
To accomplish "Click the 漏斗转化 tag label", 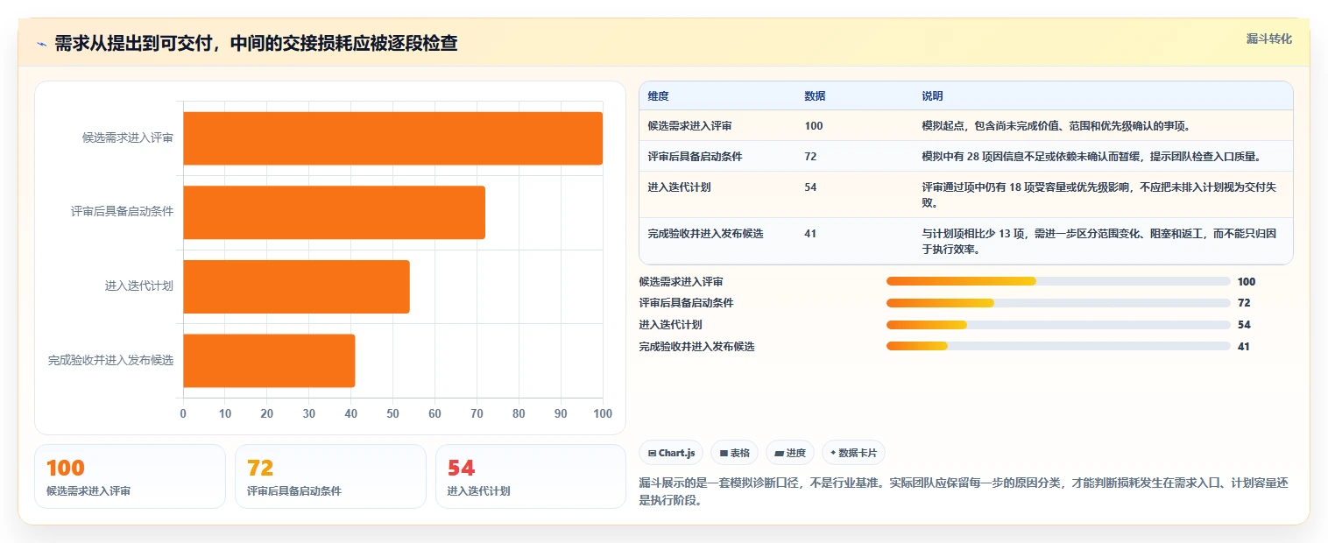I will tap(1268, 39).
